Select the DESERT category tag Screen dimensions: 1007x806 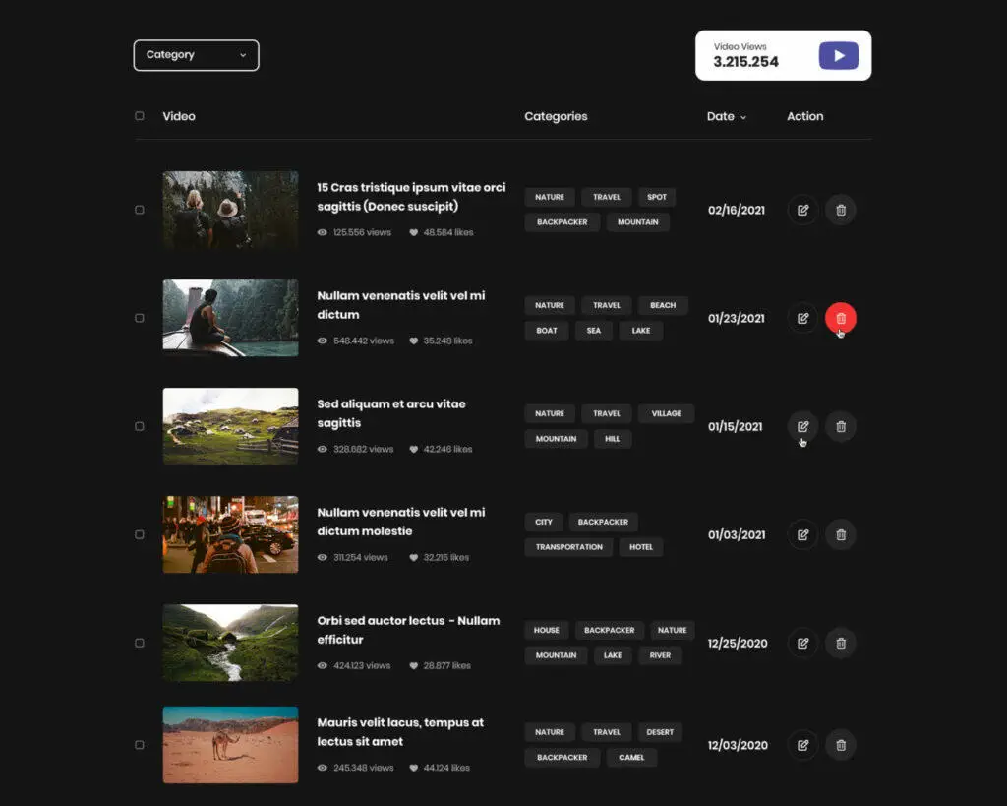click(660, 732)
